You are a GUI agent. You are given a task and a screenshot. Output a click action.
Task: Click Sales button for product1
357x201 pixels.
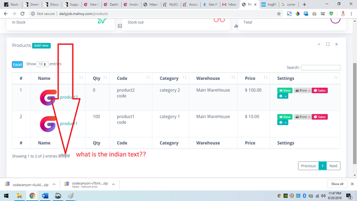[x=320, y=117]
